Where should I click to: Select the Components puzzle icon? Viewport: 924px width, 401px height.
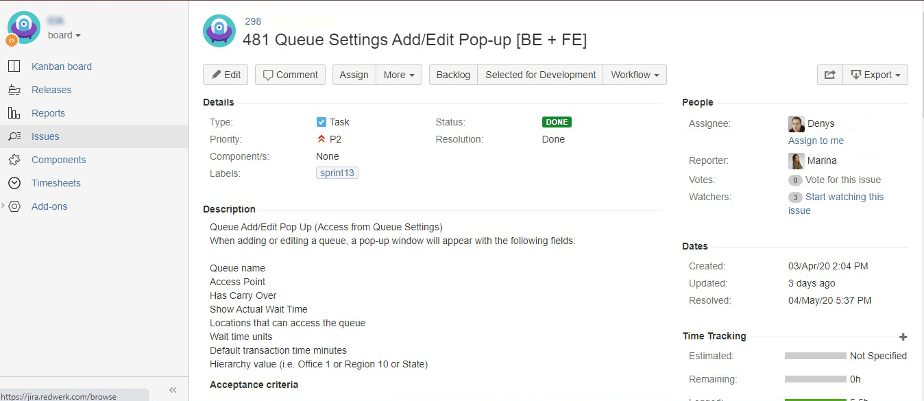(14, 160)
